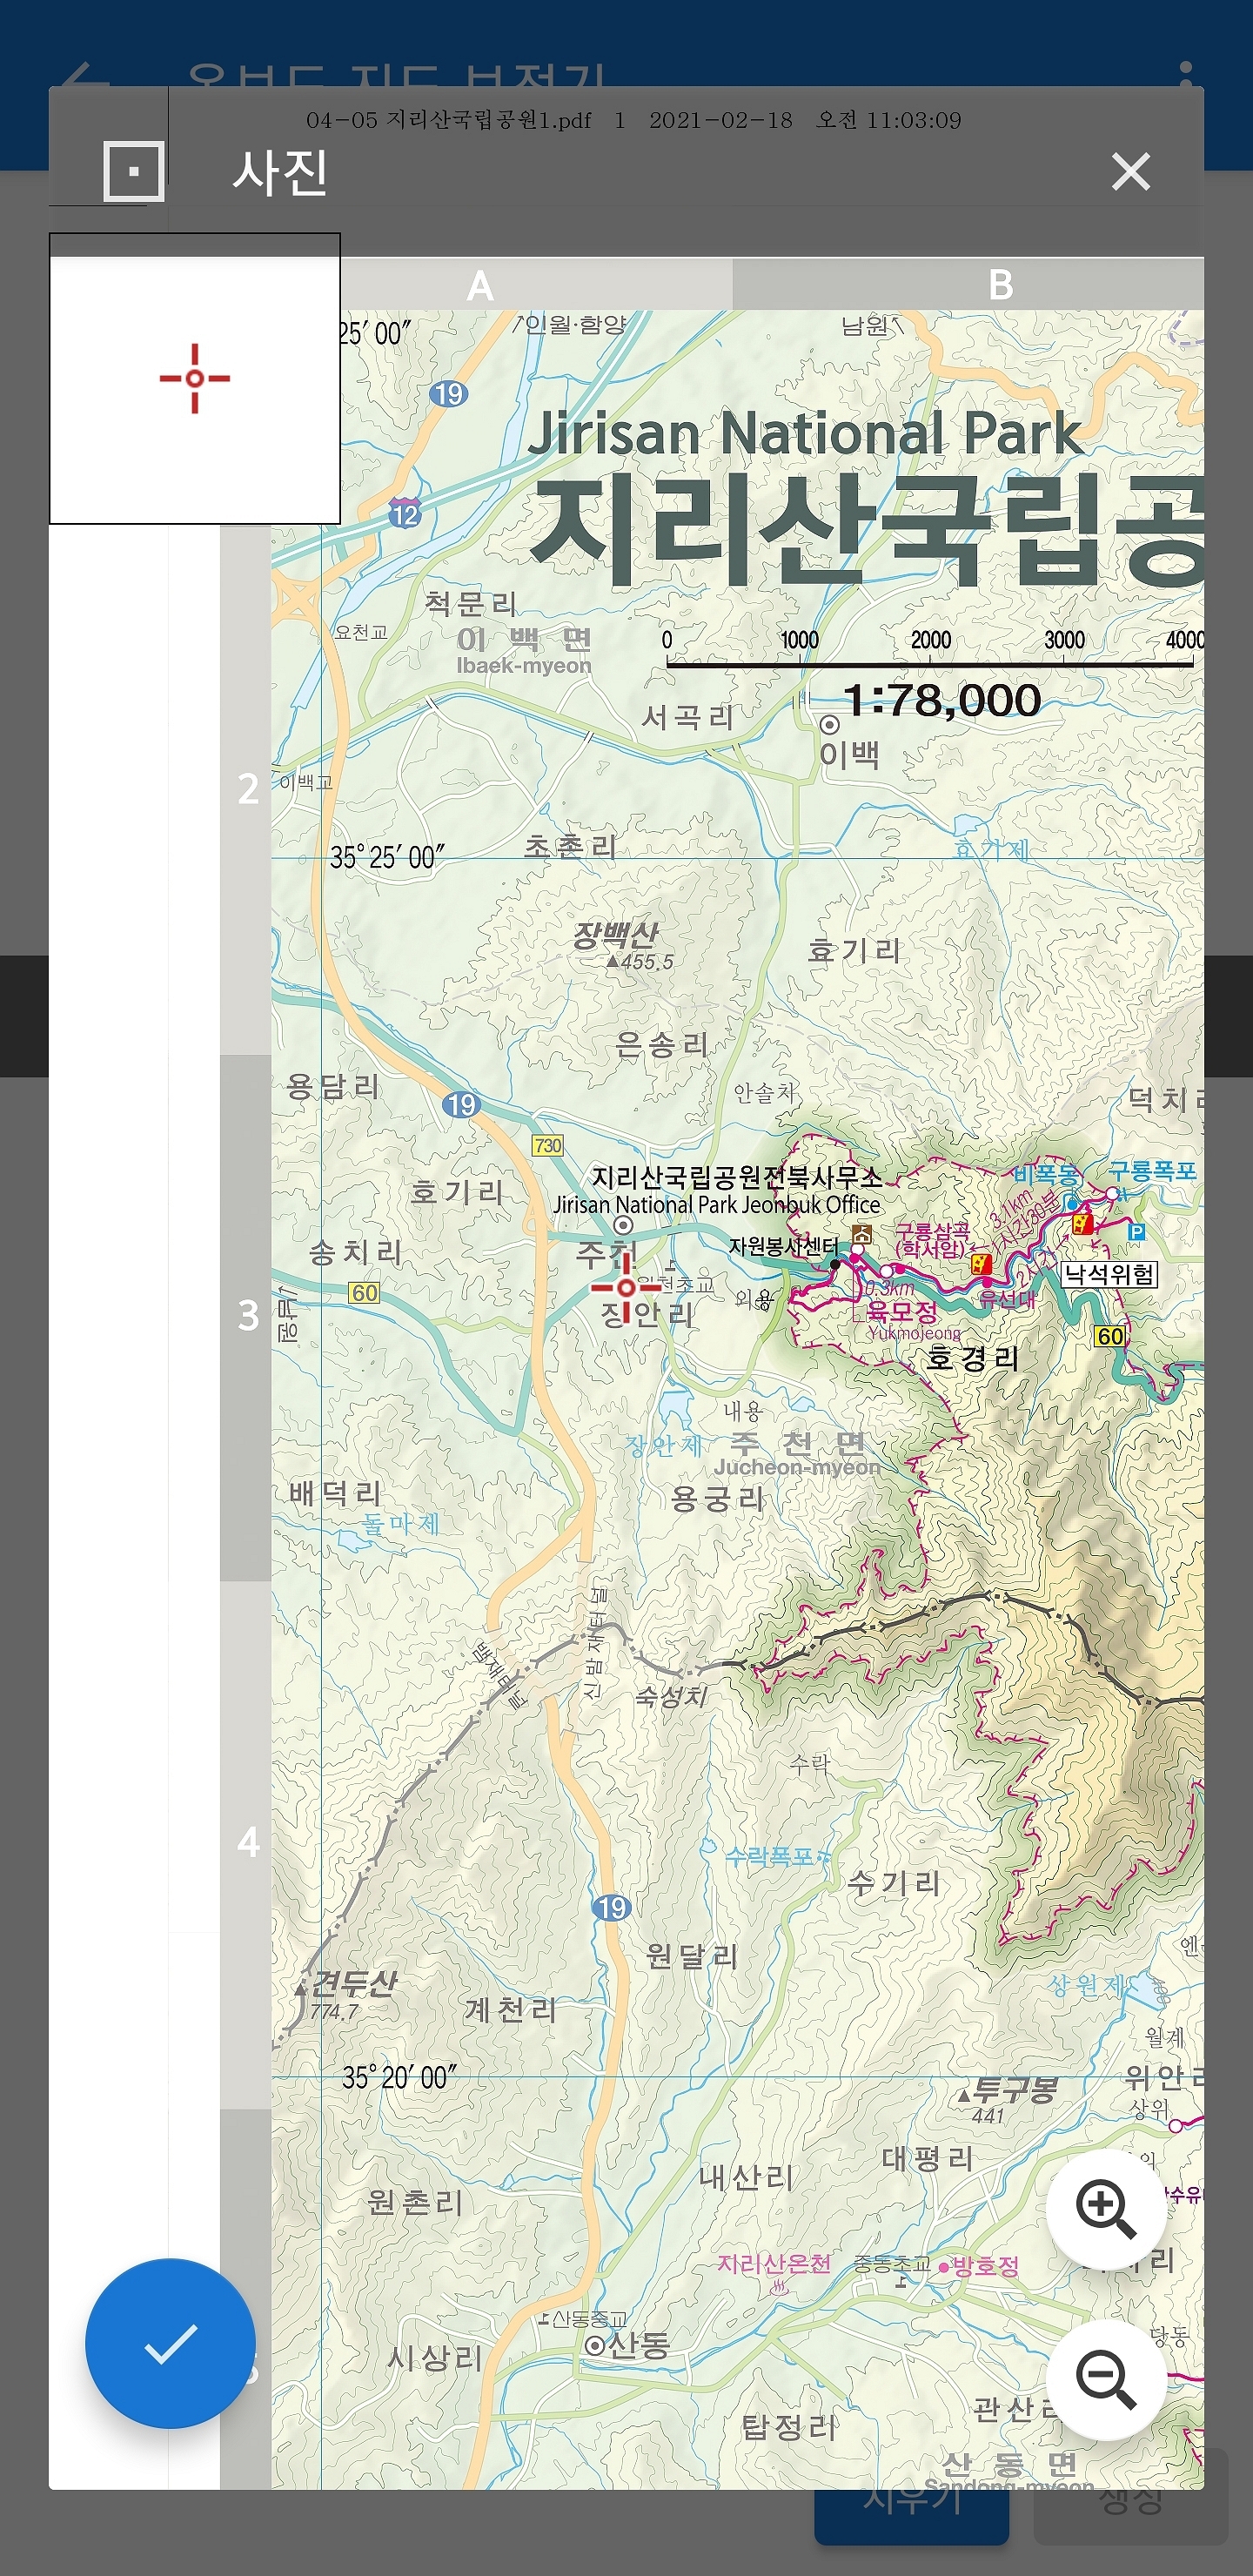Tap the 배덕리 village label

(335, 1494)
